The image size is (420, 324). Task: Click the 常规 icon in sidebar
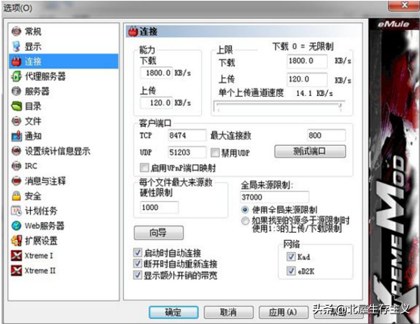point(17,32)
